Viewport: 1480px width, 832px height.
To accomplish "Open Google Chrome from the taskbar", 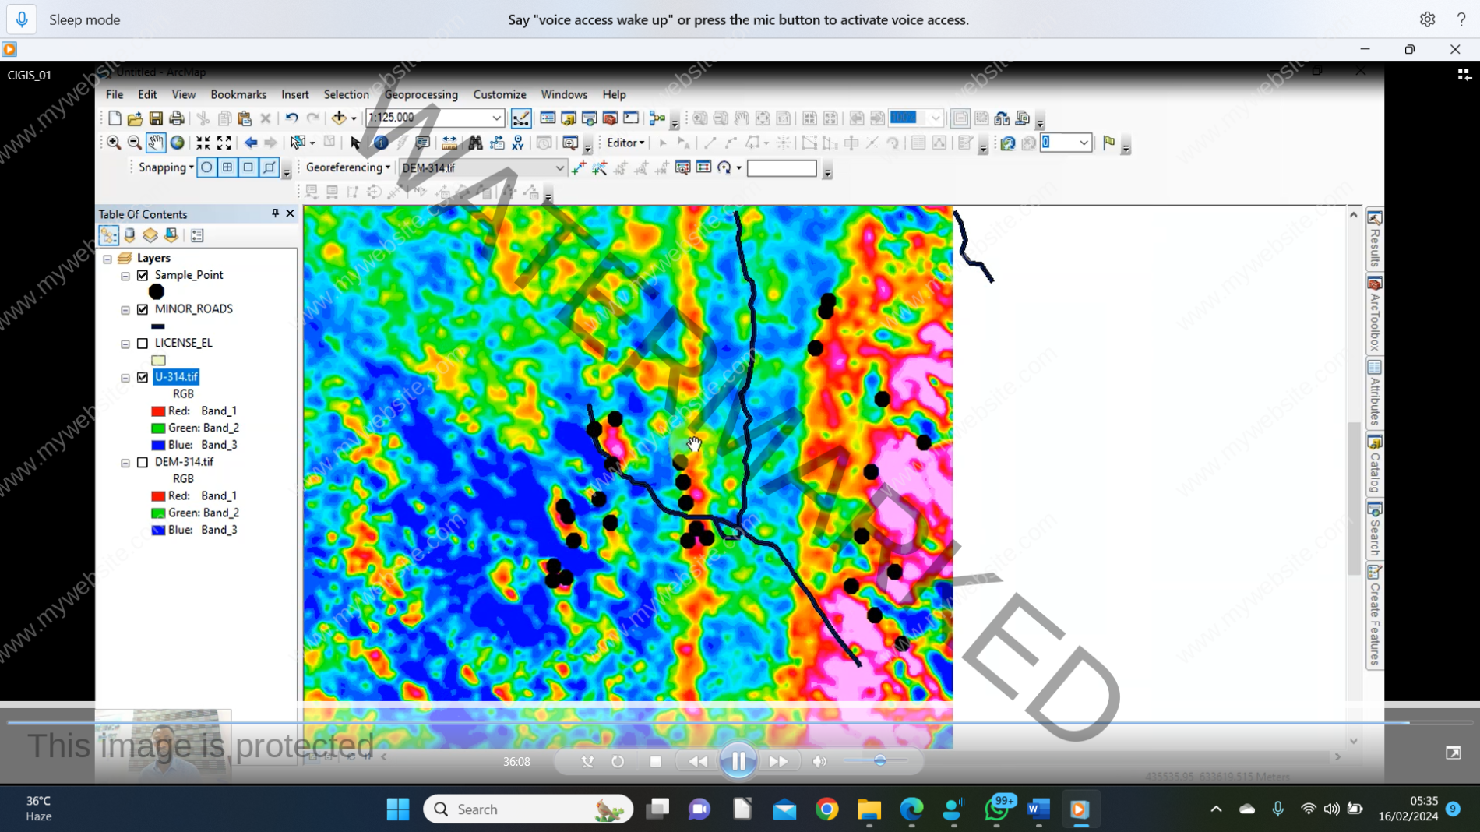I will tap(826, 809).
